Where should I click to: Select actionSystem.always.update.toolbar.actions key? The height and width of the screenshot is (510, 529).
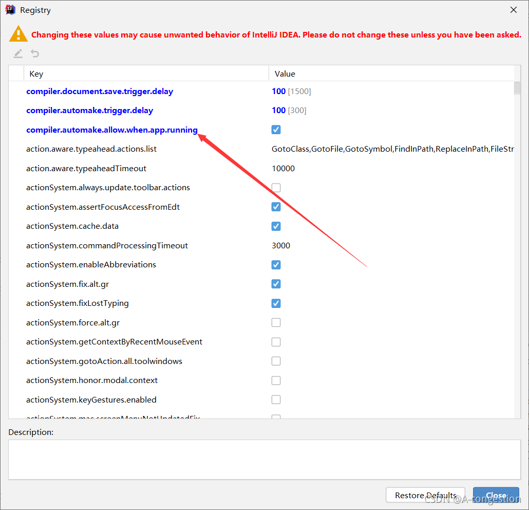(108, 188)
